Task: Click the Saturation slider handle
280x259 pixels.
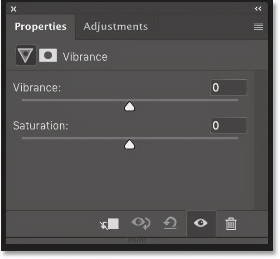Action: tap(130, 144)
